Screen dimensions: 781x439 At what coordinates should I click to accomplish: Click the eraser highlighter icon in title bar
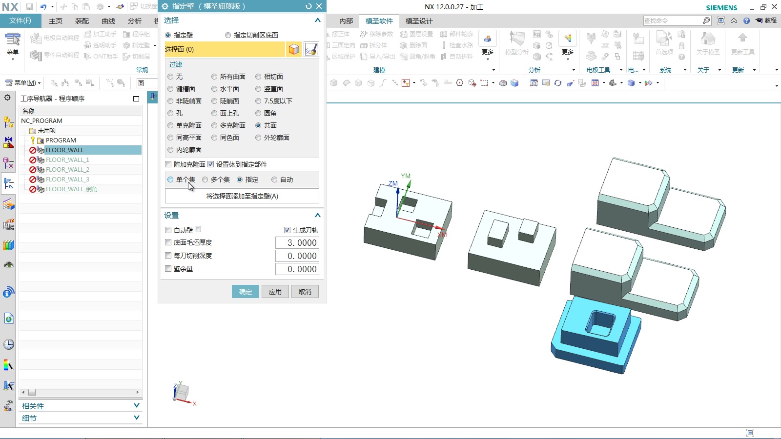120,7
